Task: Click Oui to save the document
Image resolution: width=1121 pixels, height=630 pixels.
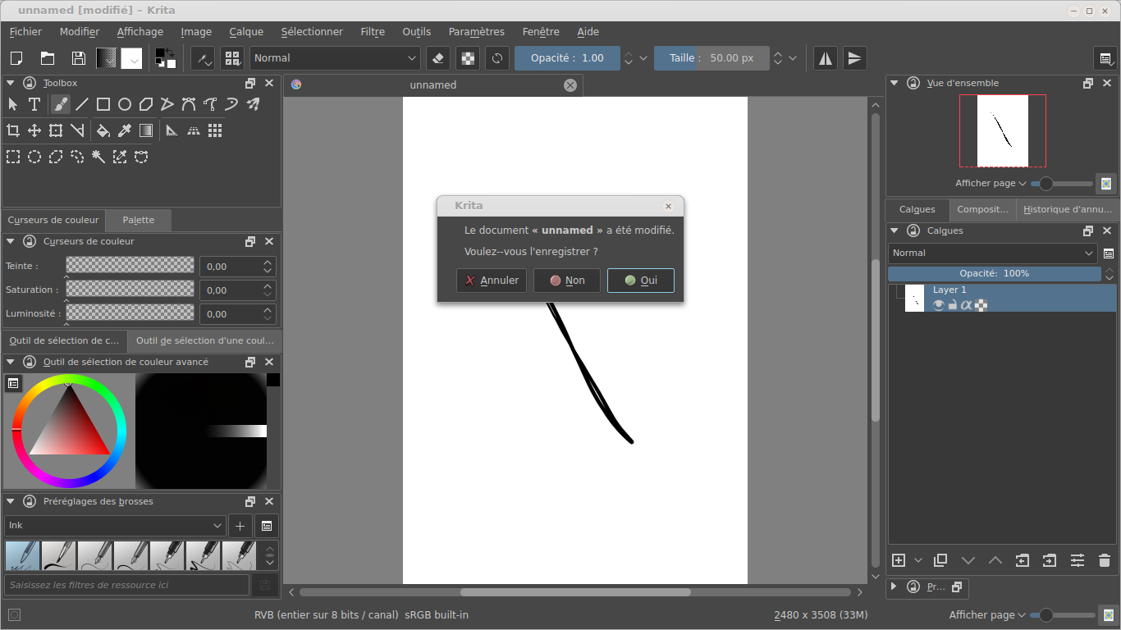Action: click(x=640, y=281)
